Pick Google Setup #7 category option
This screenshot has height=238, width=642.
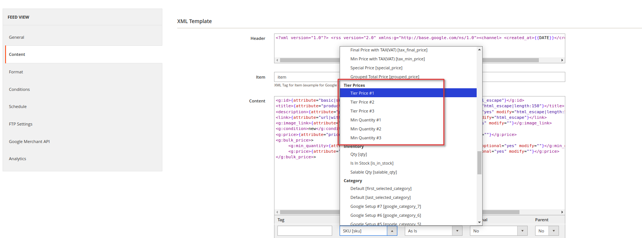point(408,206)
